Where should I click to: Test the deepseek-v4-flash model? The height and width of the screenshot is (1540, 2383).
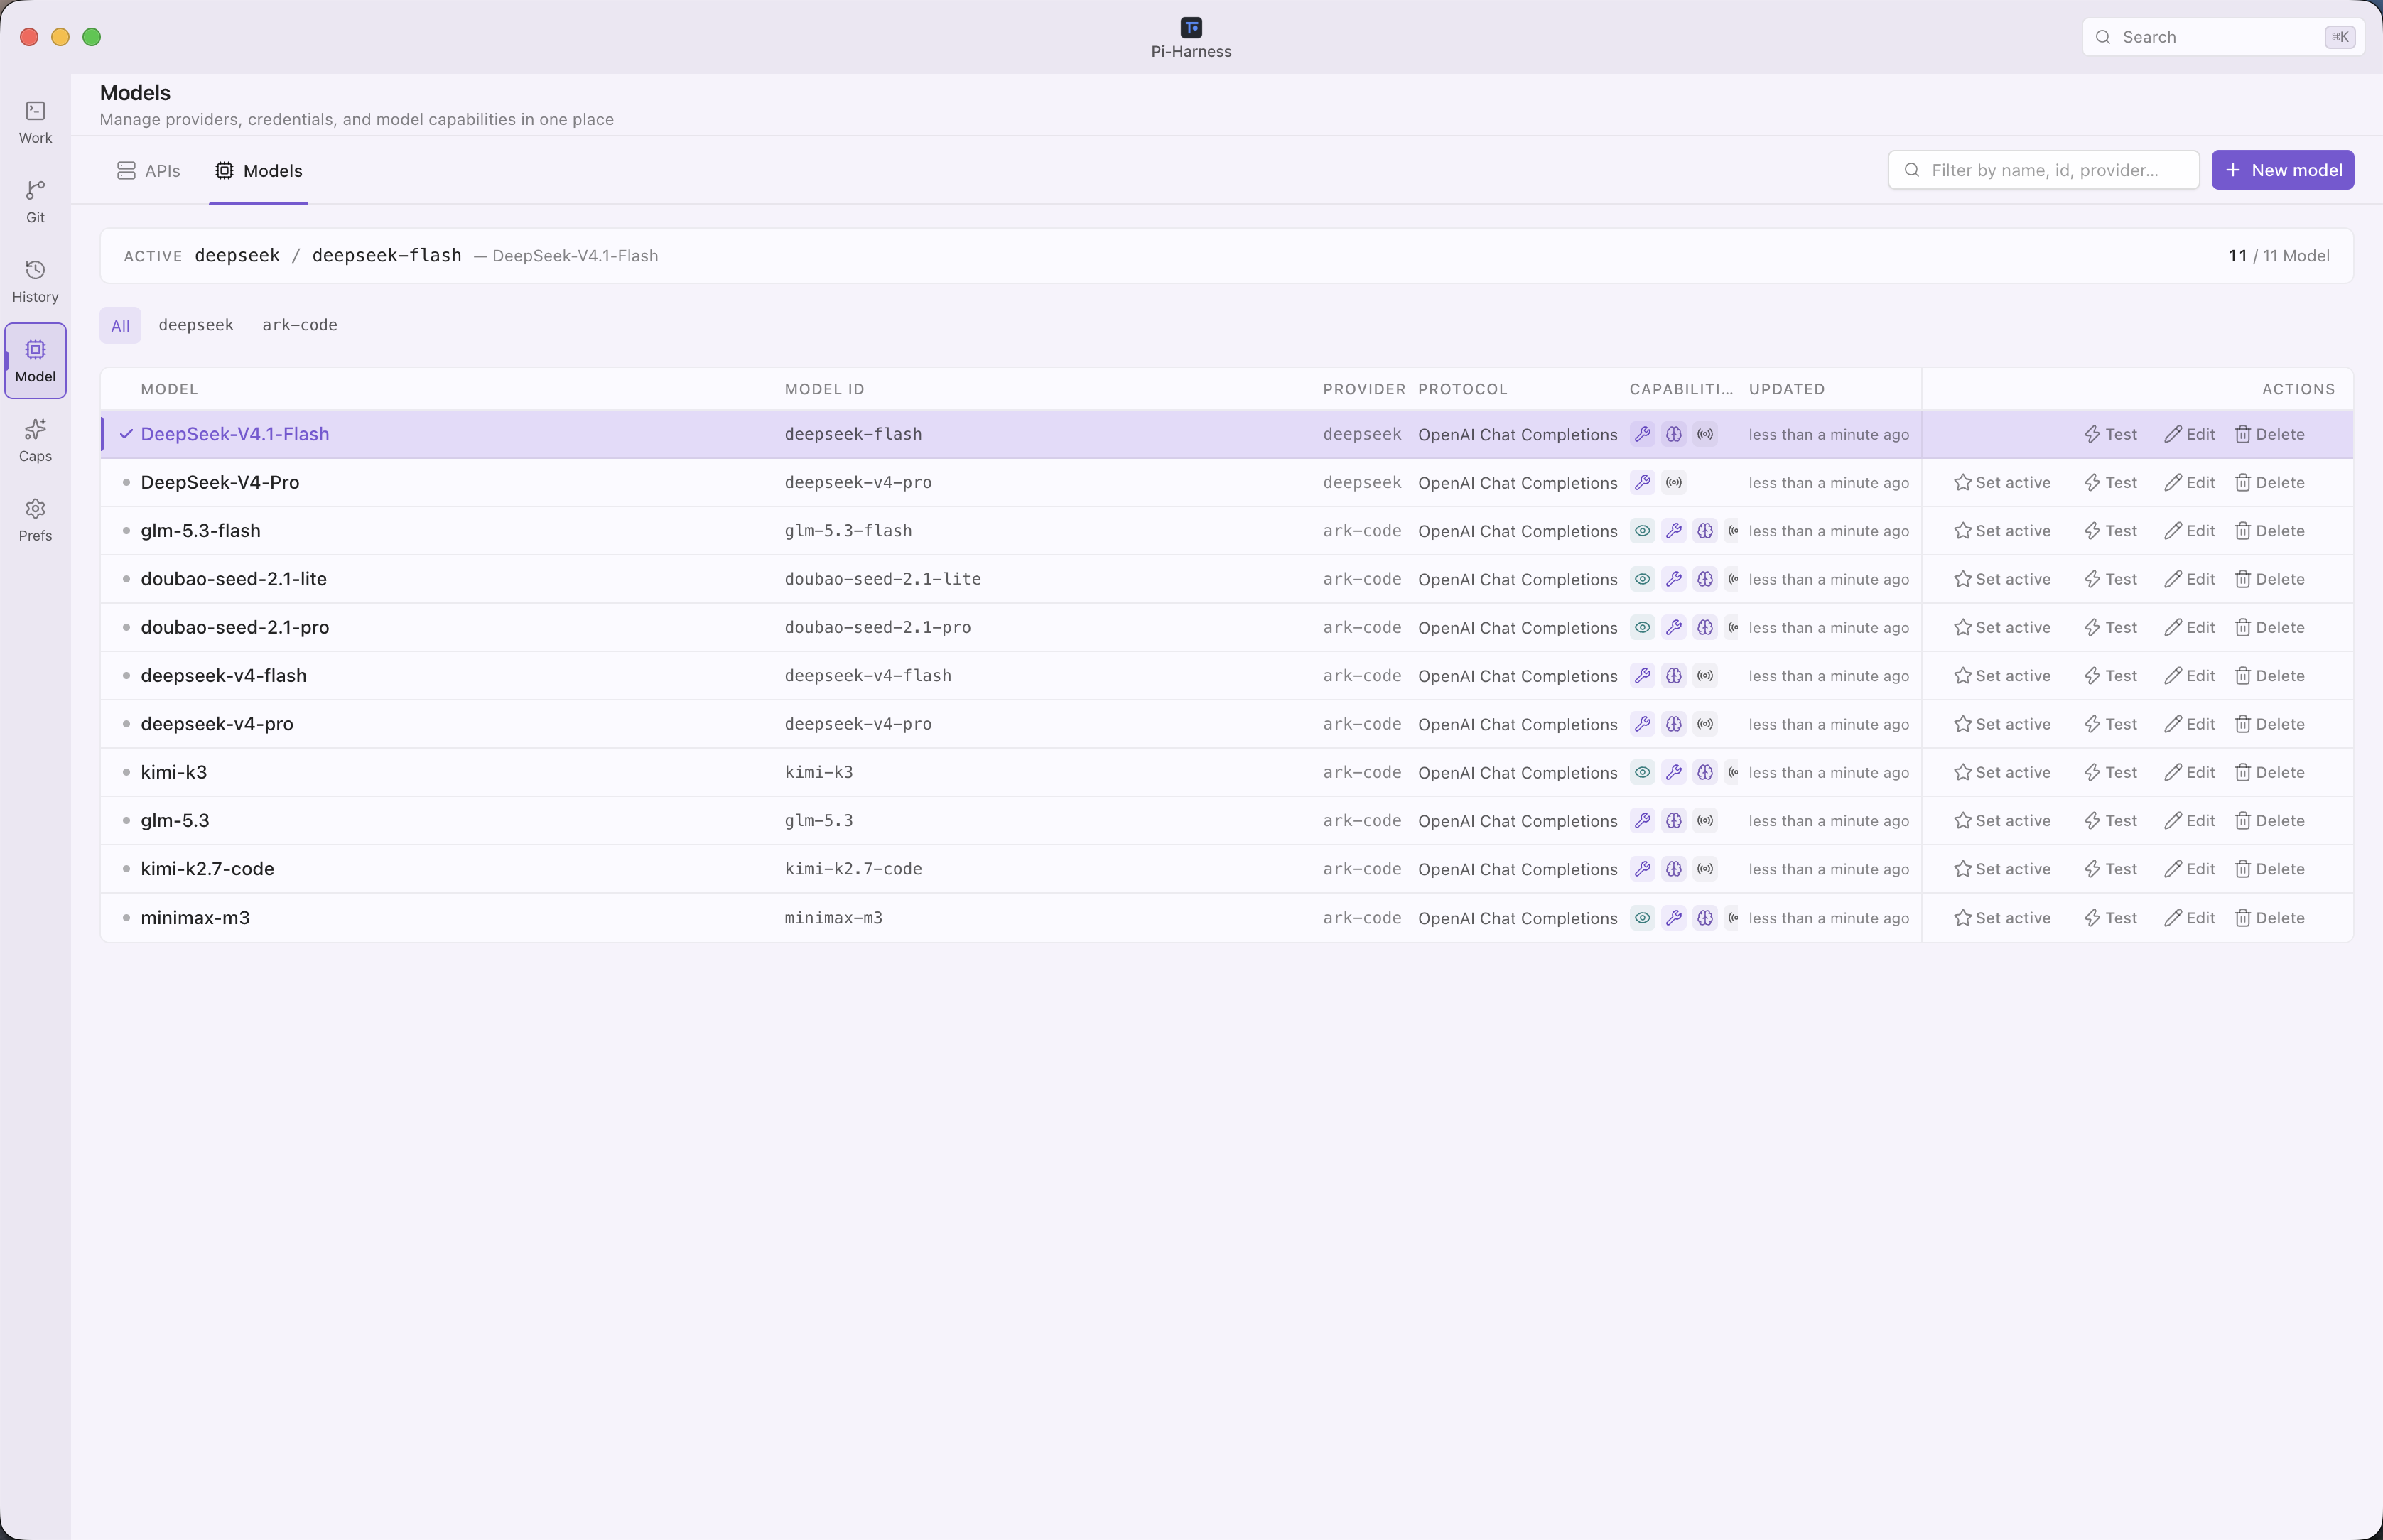(2110, 676)
